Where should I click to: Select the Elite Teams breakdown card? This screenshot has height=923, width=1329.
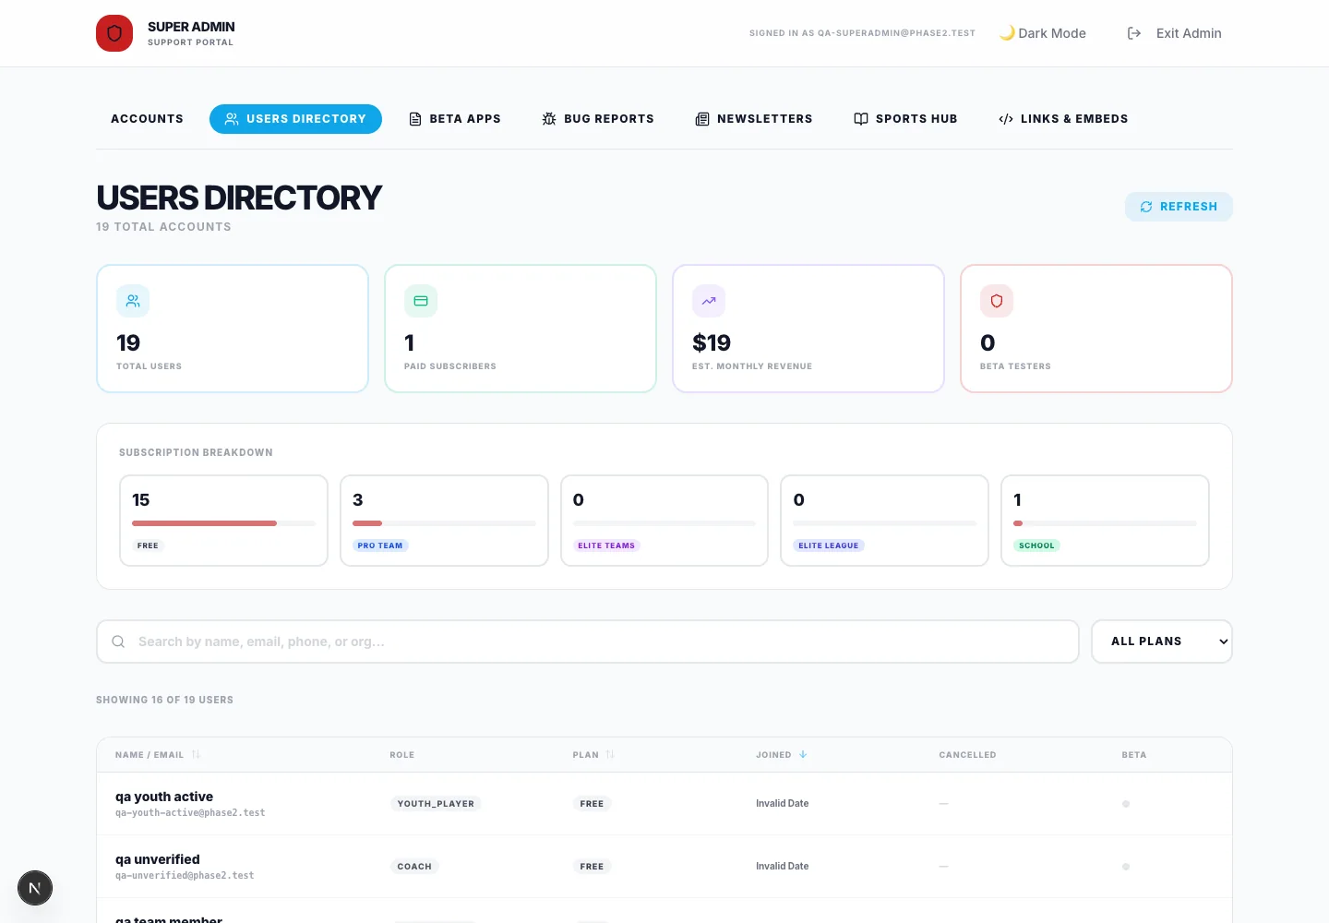pos(664,521)
